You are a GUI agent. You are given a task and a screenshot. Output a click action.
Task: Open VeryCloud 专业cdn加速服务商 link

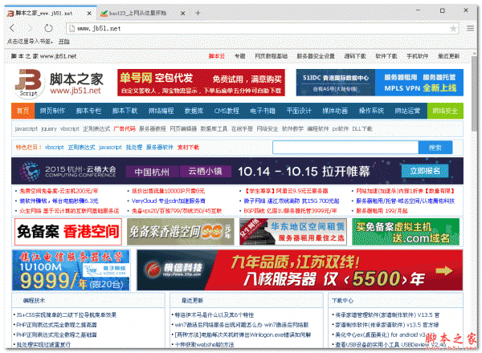coord(169,201)
